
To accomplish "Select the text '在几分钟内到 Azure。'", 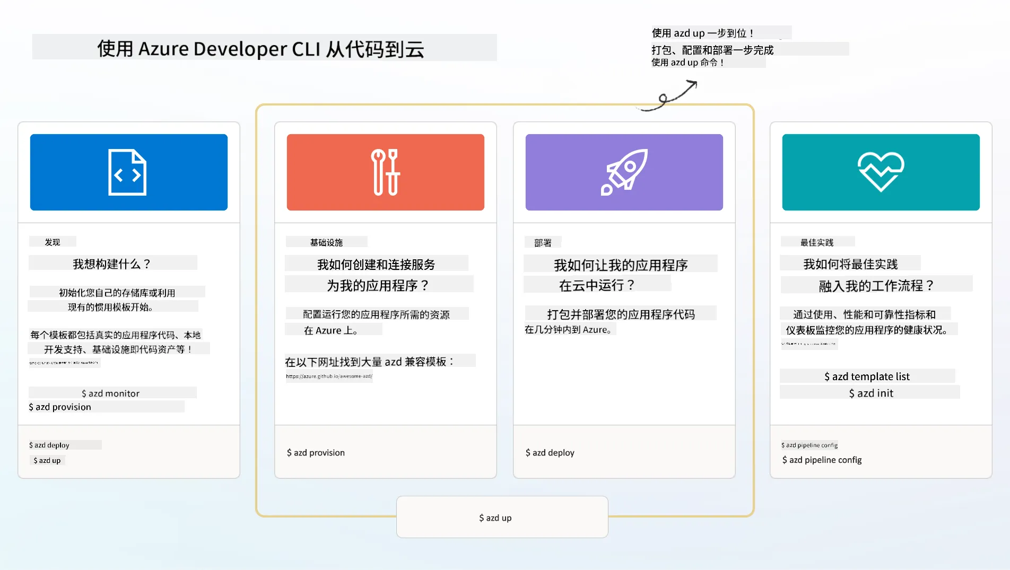I will pyautogui.click(x=568, y=330).
